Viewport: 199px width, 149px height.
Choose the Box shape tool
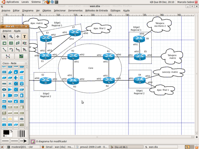tap(4, 43)
